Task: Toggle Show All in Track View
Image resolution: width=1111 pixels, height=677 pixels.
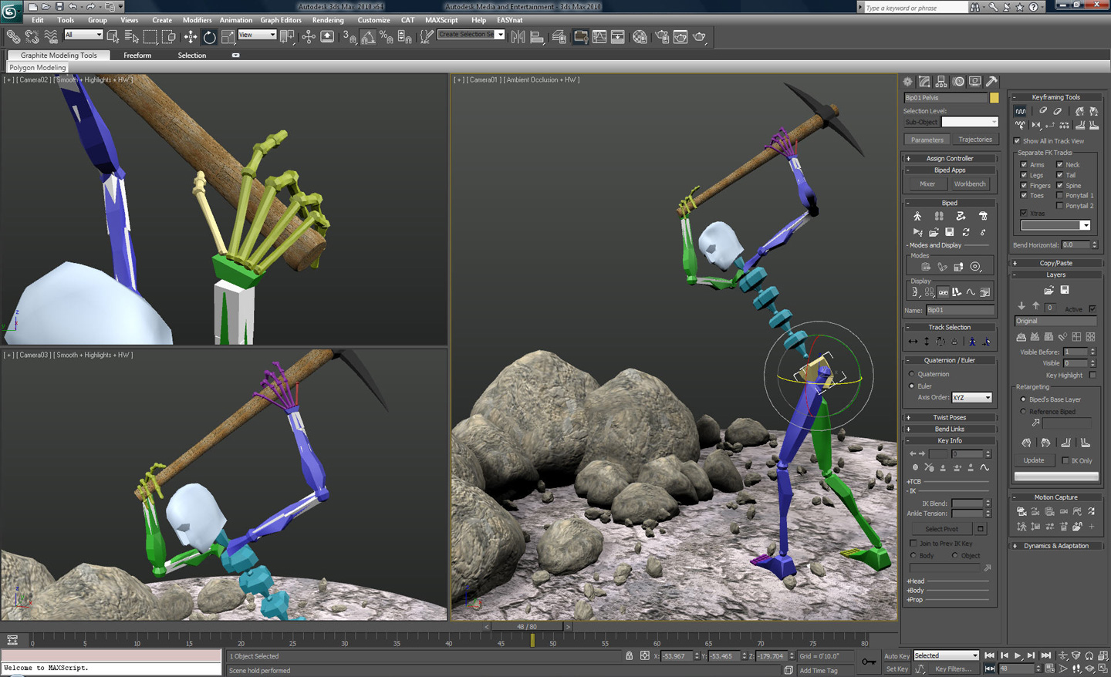Action: (x=1017, y=141)
